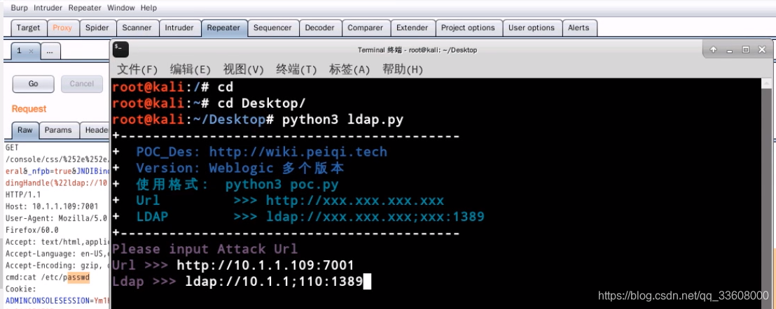Screen dimensions: 776x309
Task: Select the Raw request view tab
Action: (x=25, y=130)
